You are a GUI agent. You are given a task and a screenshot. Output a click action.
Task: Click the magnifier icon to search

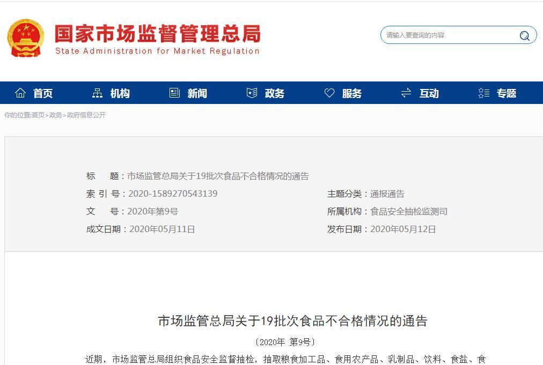tap(524, 35)
